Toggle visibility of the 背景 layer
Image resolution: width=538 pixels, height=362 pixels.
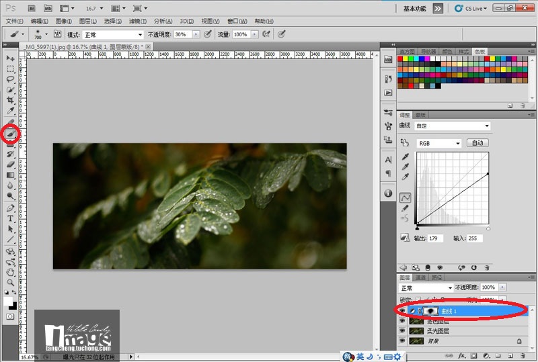click(402, 341)
